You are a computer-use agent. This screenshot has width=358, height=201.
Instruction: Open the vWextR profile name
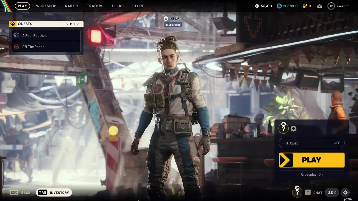click(342, 6)
